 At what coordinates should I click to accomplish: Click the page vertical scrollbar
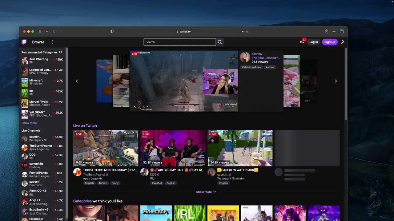pyautogui.click(x=346, y=84)
